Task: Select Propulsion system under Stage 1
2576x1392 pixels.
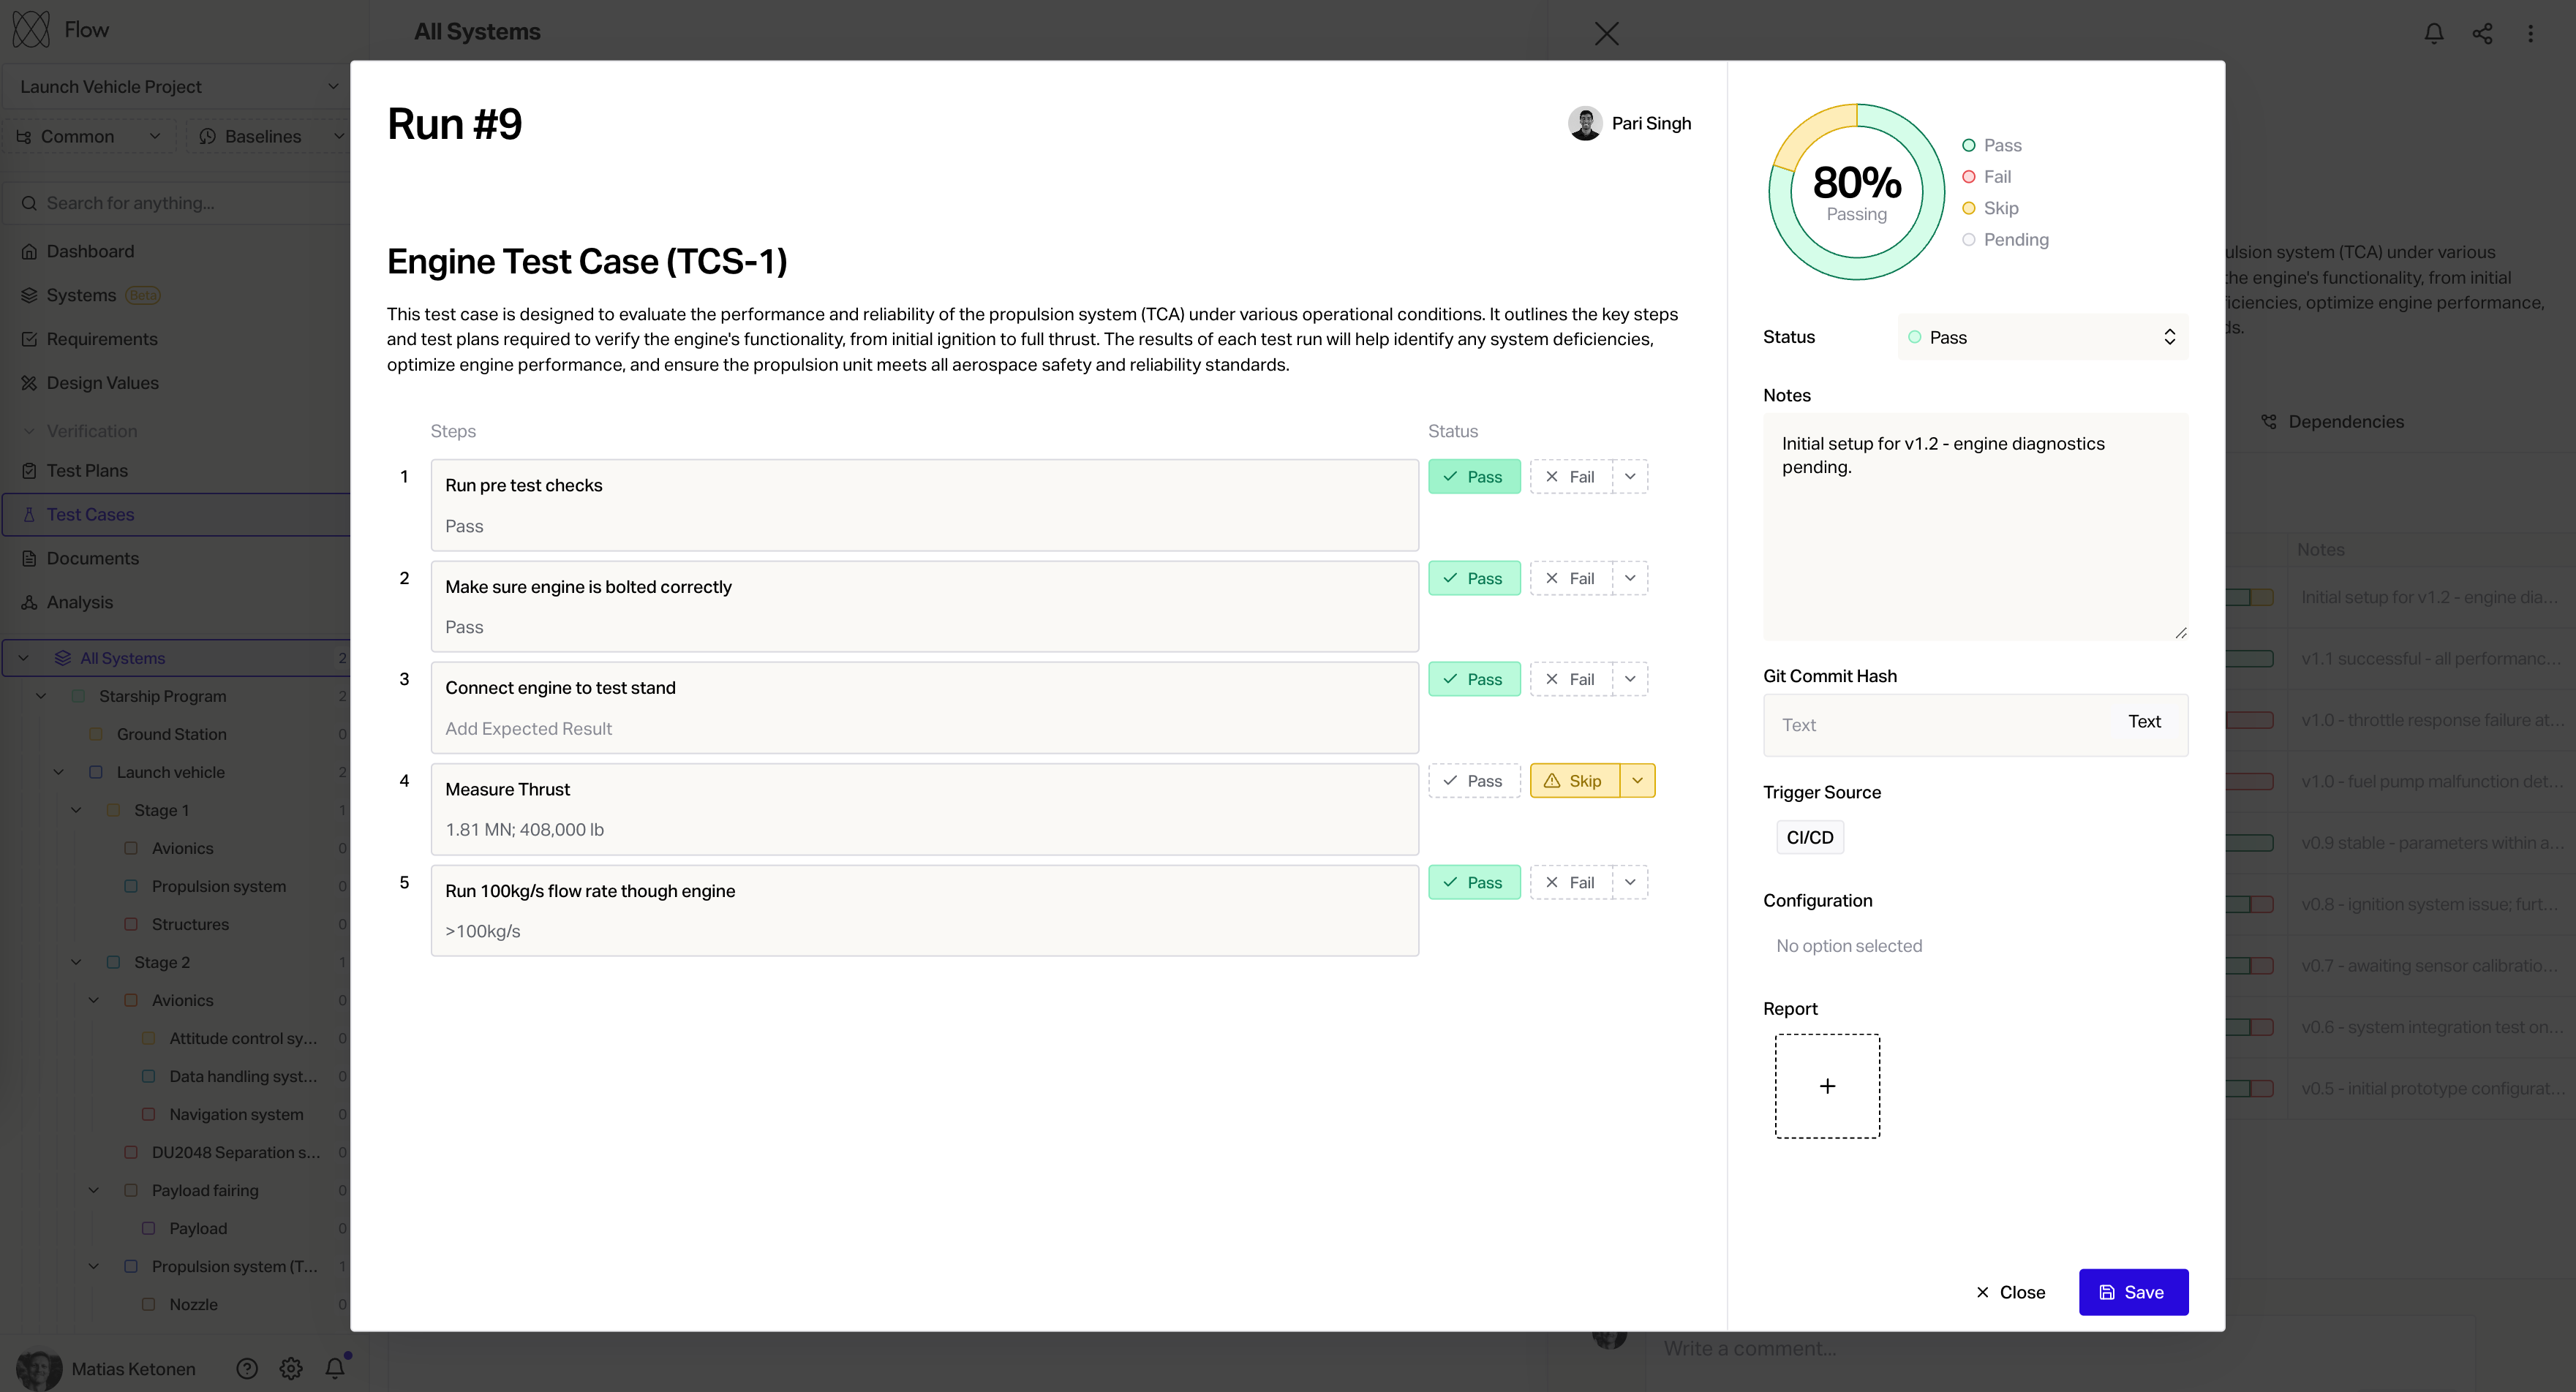Action: 218,885
